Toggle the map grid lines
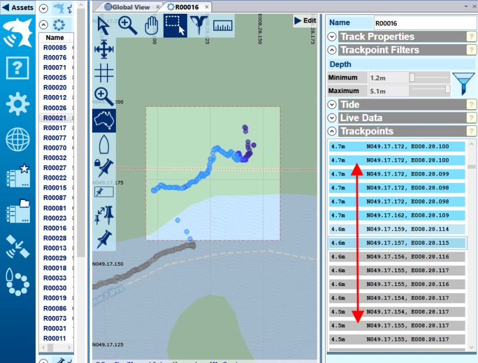The image size is (478, 363). click(x=104, y=73)
